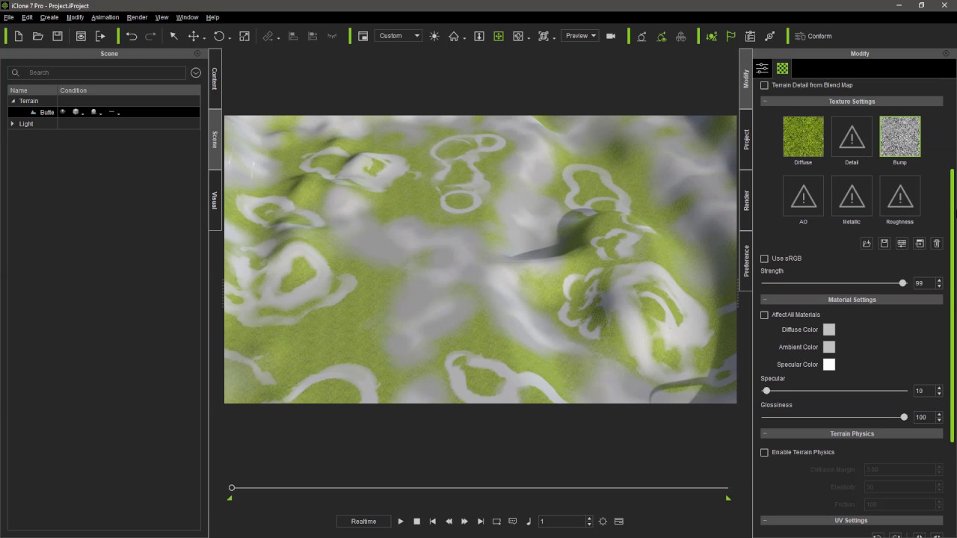Open the sliders Modify tab icon
The height and width of the screenshot is (538, 957).
762,68
